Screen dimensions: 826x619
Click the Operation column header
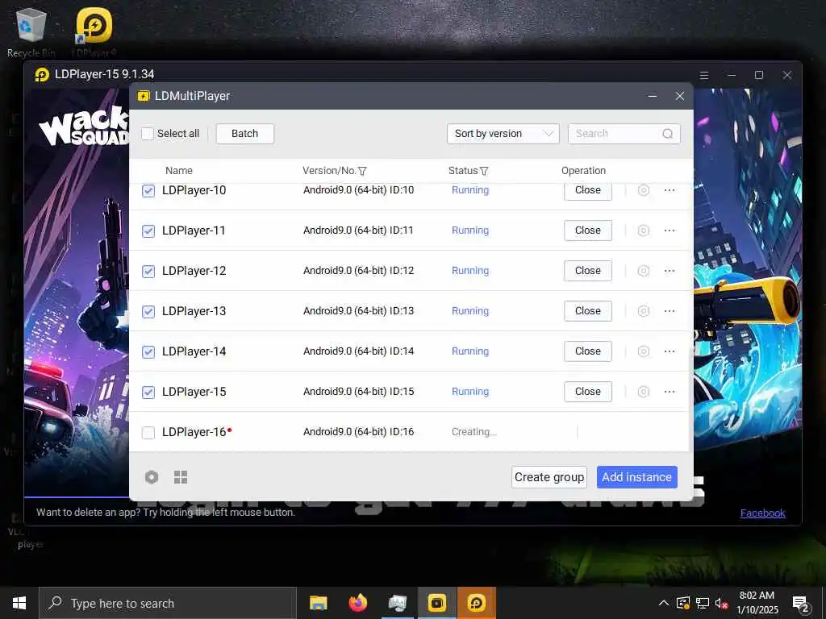583,171
